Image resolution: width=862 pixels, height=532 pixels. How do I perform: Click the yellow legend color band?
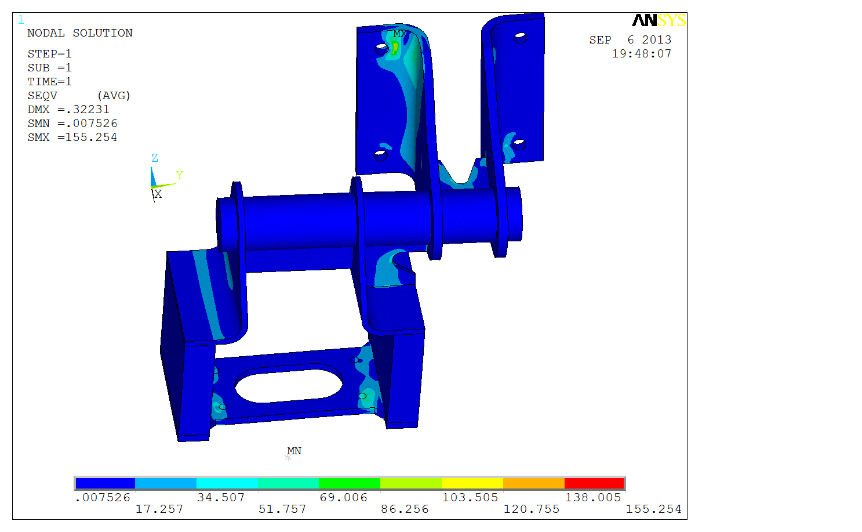(x=472, y=483)
